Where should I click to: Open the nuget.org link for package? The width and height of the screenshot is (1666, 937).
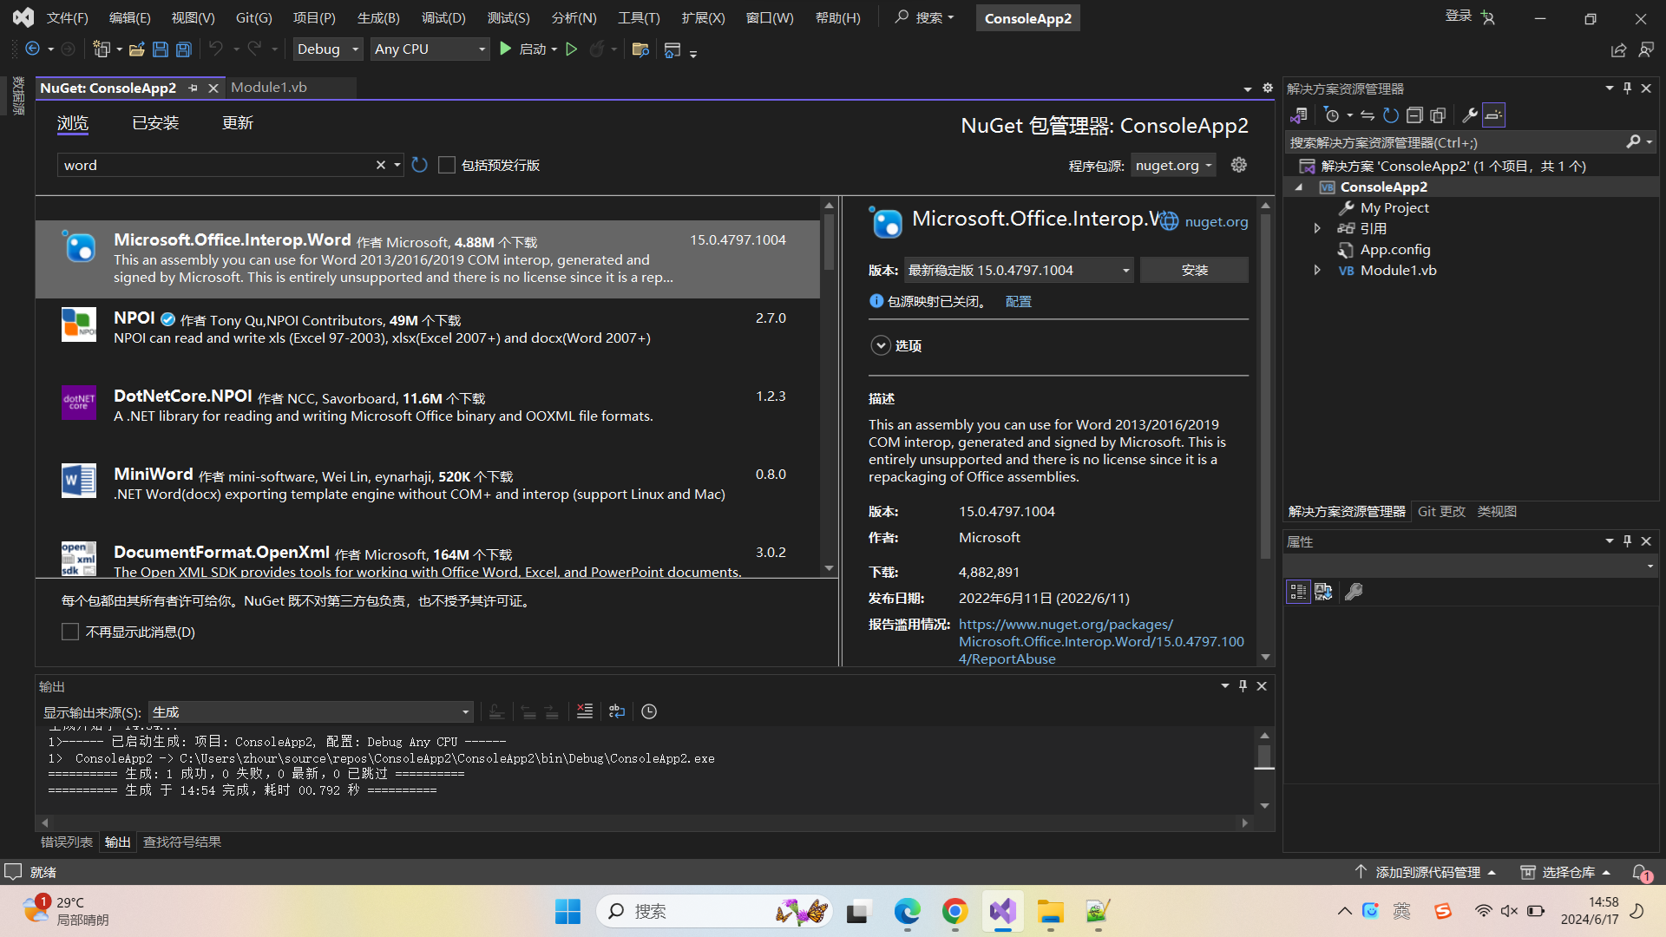coord(1216,221)
